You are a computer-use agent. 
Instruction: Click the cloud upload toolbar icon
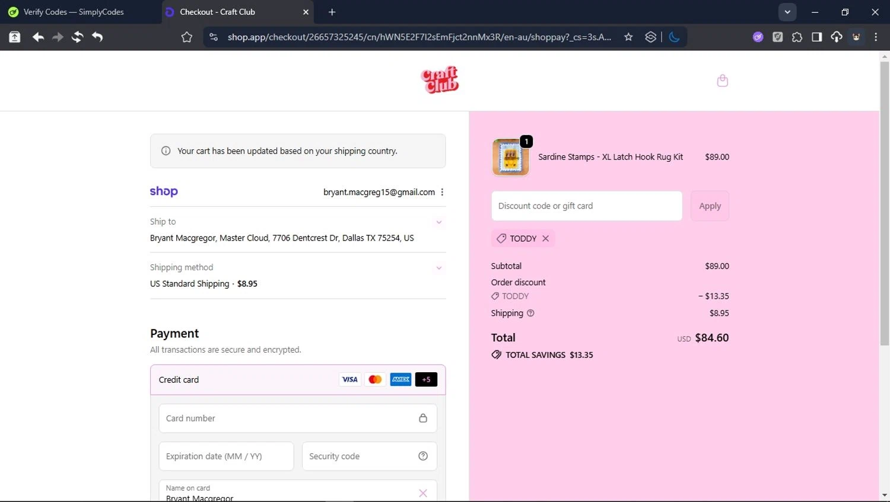pyautogui.click(x=837, y=37)
